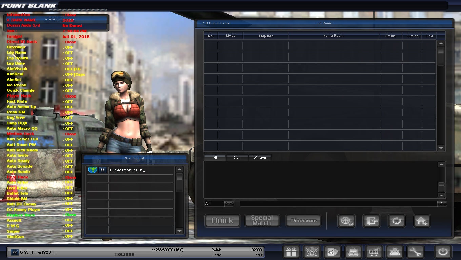Click the Cash value 140
Image resolution: width=461 pixels, height=260 pixels.
pyautogui.click(x=259, y=255)
